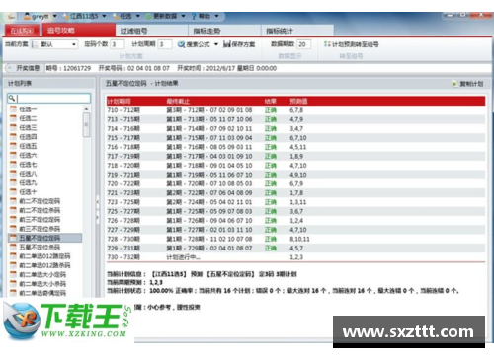Sort by the 预测值 column header
This screenshot has width=494, height=357.
298,101
